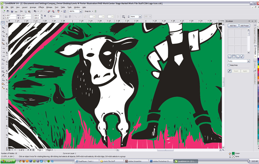Open the File menu
The width and height of the screenshot is (259, 164).
[x=6, y=7]
